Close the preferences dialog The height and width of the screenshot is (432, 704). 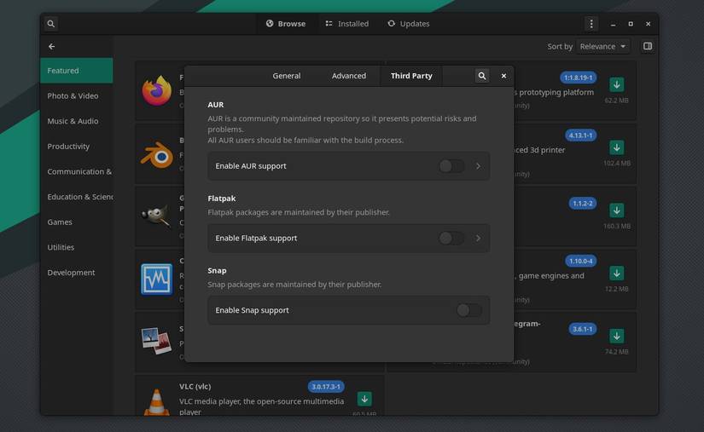[503, 76]
